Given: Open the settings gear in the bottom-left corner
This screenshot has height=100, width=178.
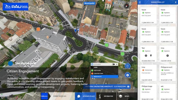Looking at the screenshot, I should tap(2, 98).
